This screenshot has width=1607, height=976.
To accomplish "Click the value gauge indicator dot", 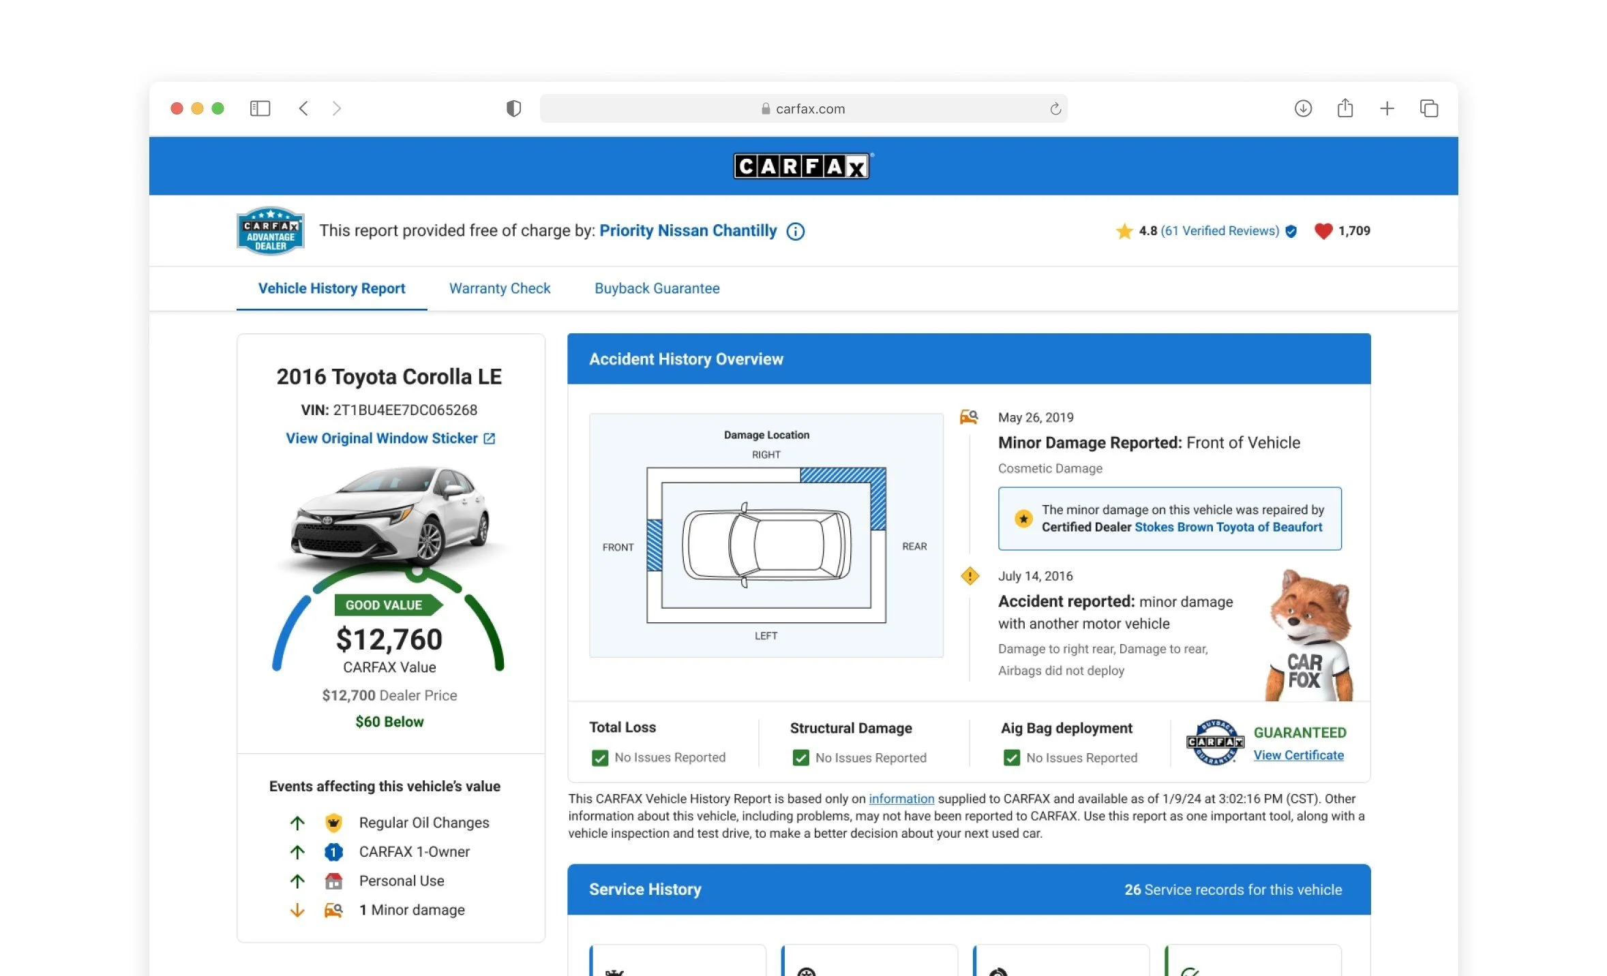I will [417, 573].
